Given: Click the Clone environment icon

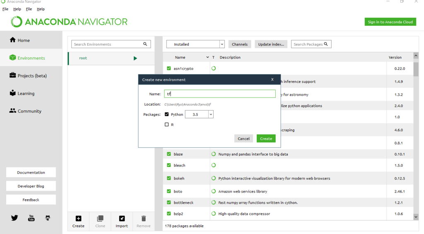Looking at the screenshot, I should (x=100, y=218).
